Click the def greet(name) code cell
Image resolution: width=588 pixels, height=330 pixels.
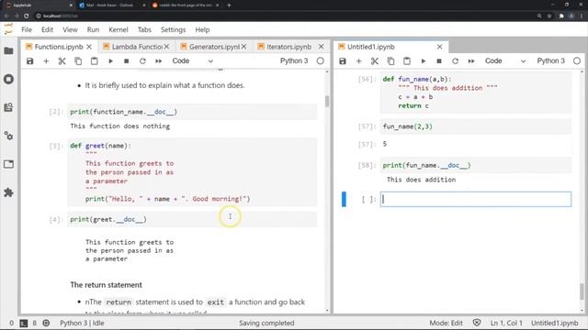192,172
